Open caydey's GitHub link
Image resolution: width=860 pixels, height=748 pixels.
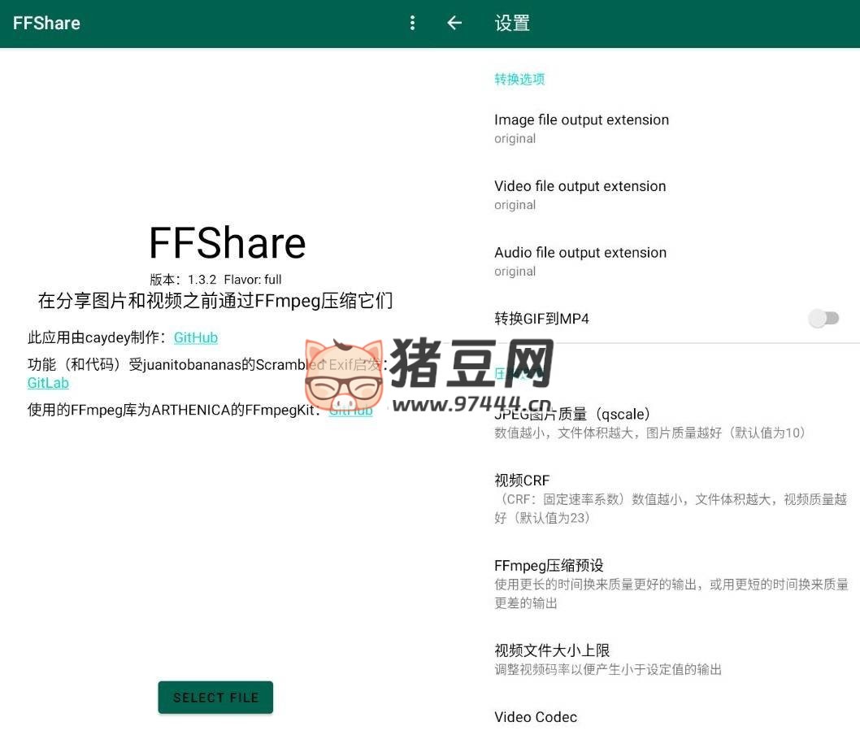click(196, 337)
